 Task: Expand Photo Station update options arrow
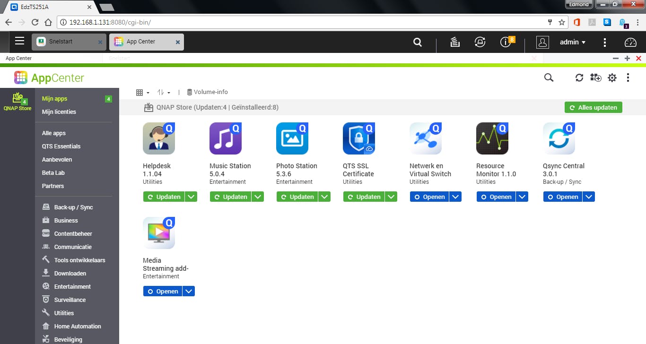pyautogui.click(x=324, y=197)
